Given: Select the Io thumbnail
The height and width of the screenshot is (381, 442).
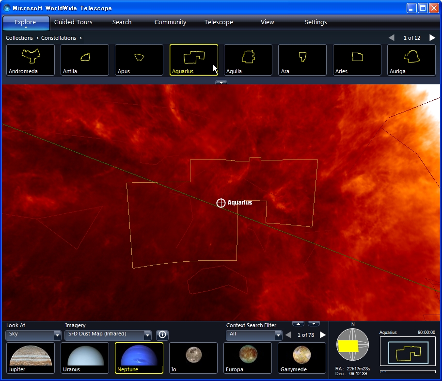Looking at the screenshot, I should point(193,358).
